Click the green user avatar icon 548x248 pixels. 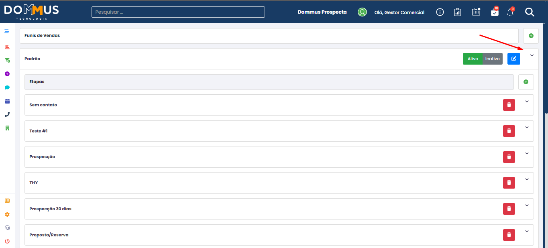point(363,12)
